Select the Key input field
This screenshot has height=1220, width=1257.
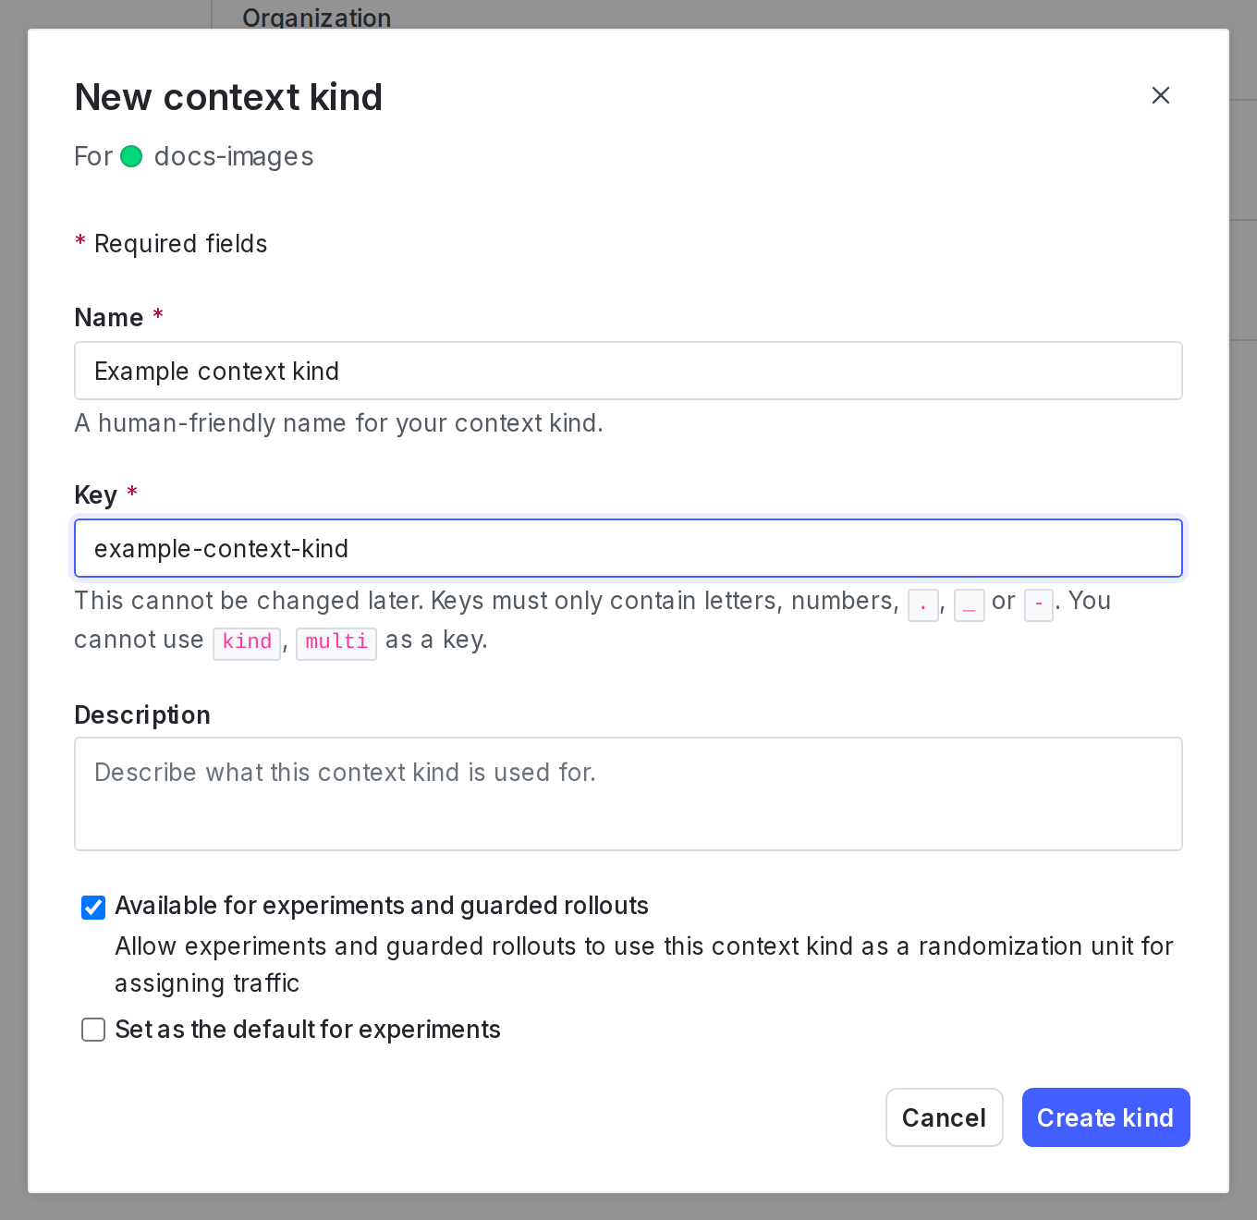[628, 548]
